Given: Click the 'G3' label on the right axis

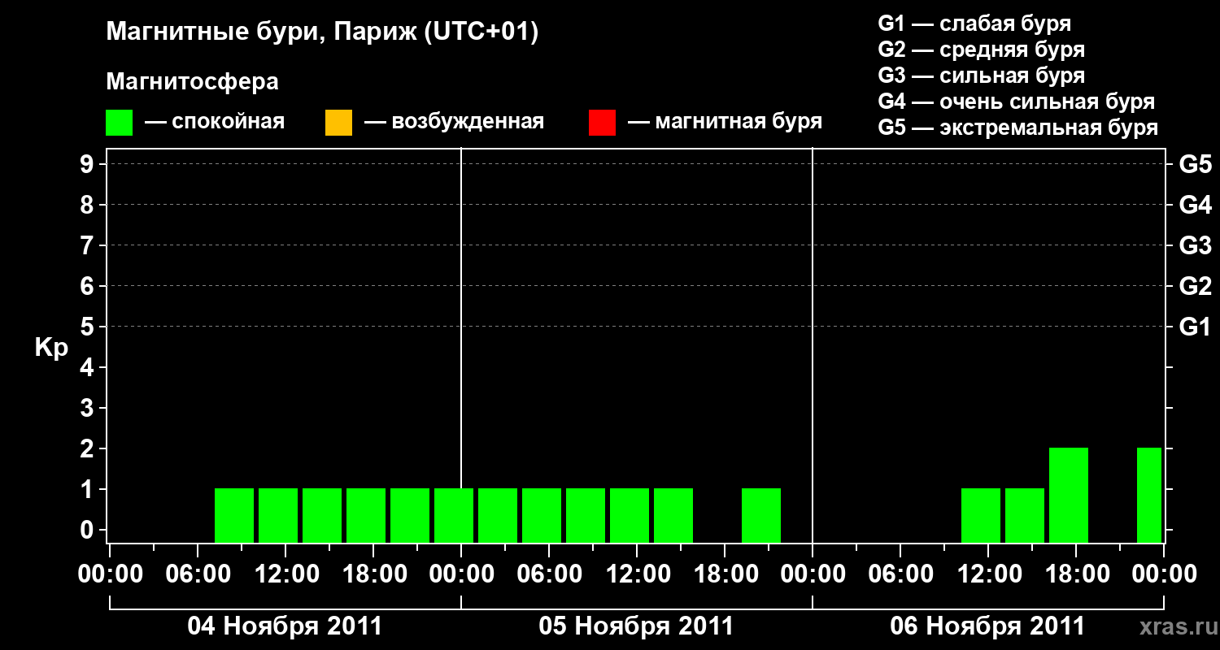Looking at the screenshot, I should (1196, 245).
